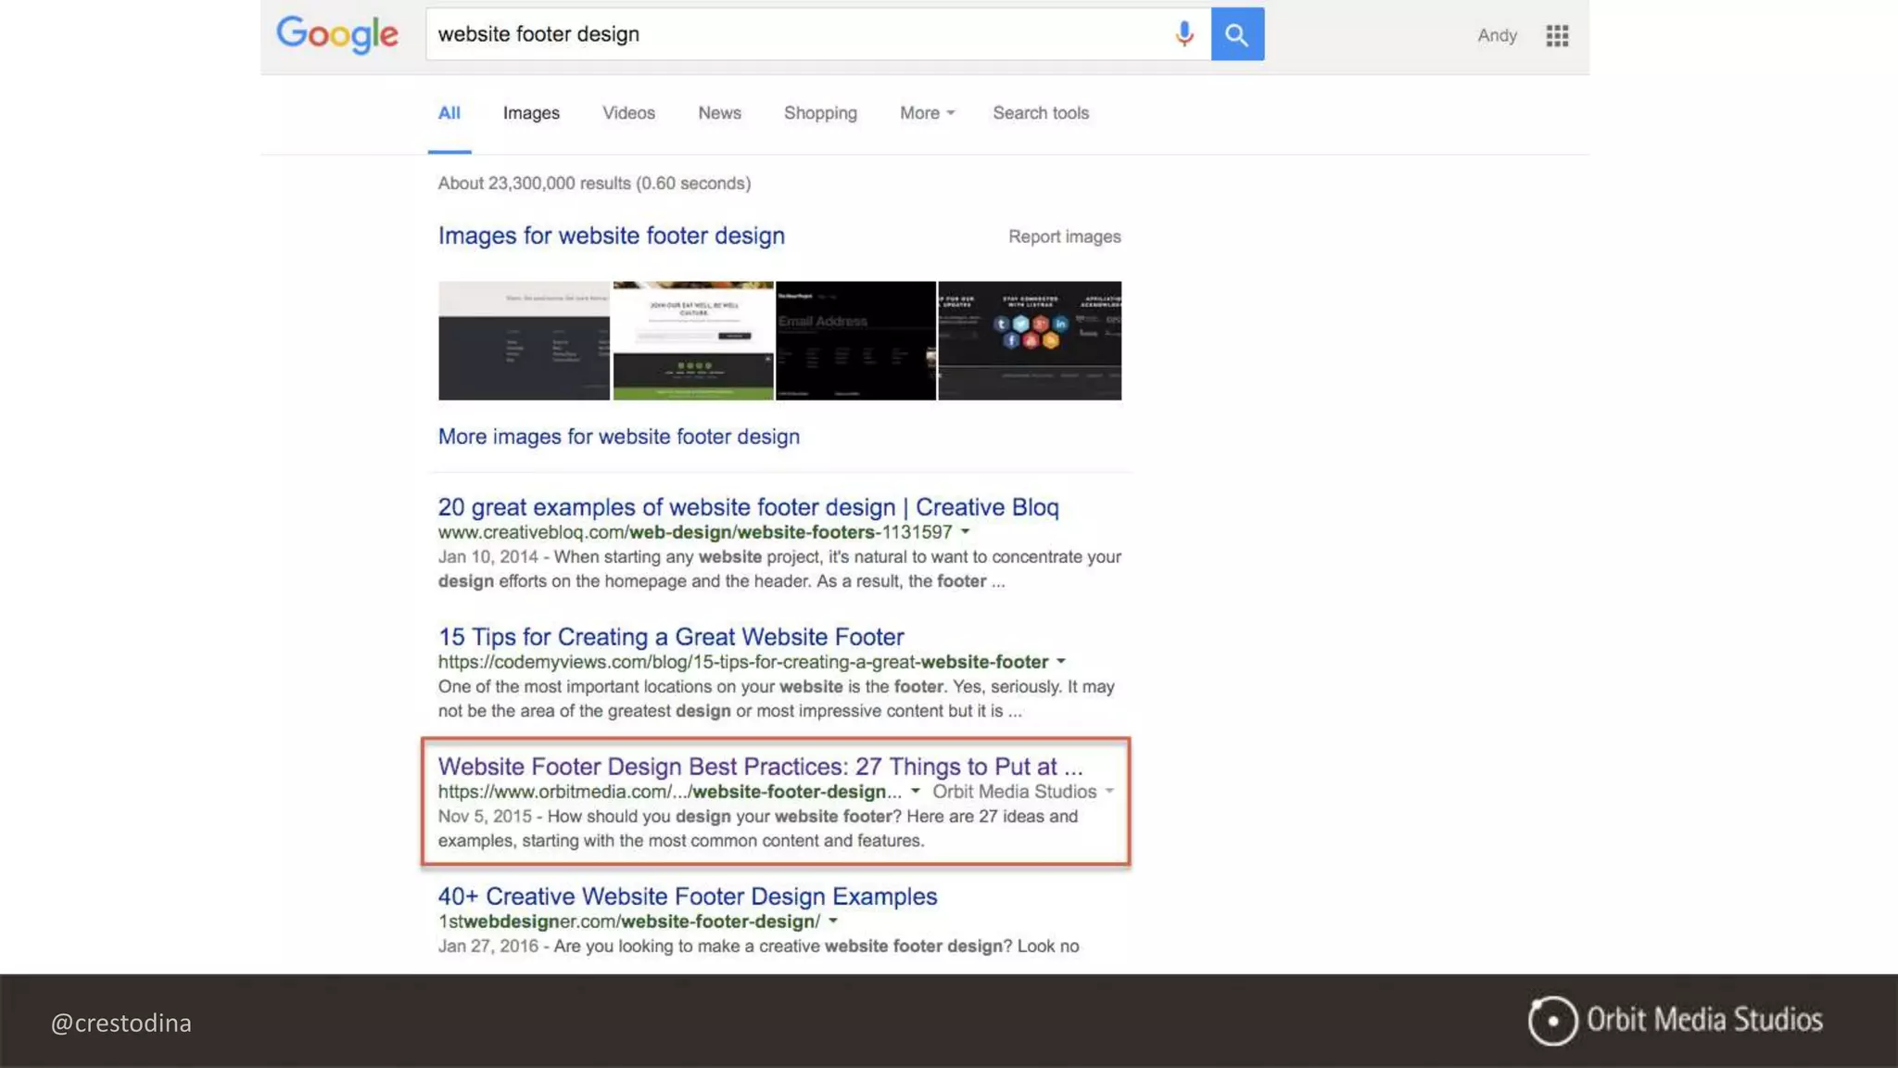Open dropdown arrow after orbitmedia URL

(x=916, y=792)
